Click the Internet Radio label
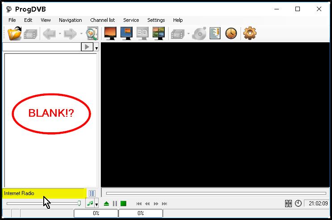This screenshot has width=332, height=220. (x=19, y=193)
